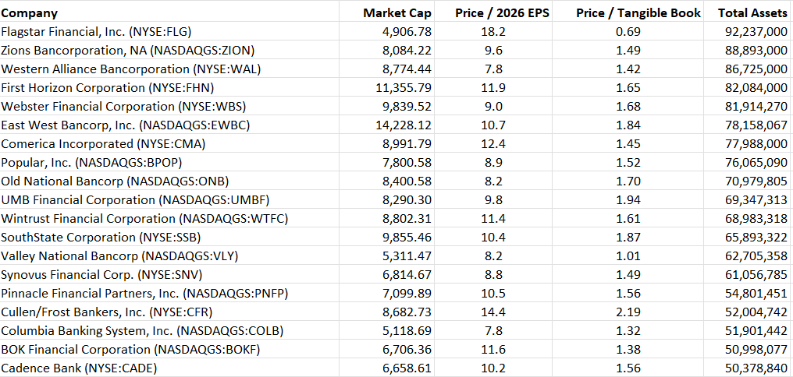The image size is (793, 377).
Task: Select total assets value 52,004,742
Action: 756,312
